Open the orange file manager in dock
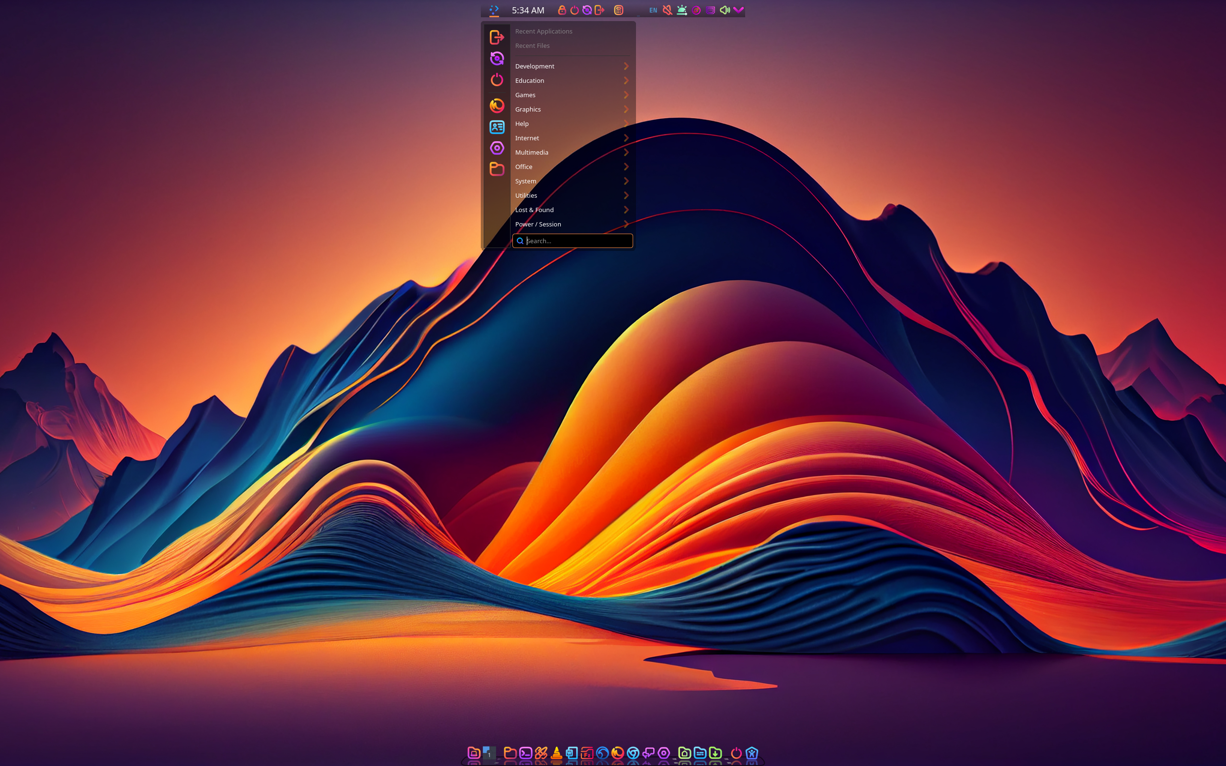The width and height of the screenshot is (1226, 766). [x=510, y=753]
